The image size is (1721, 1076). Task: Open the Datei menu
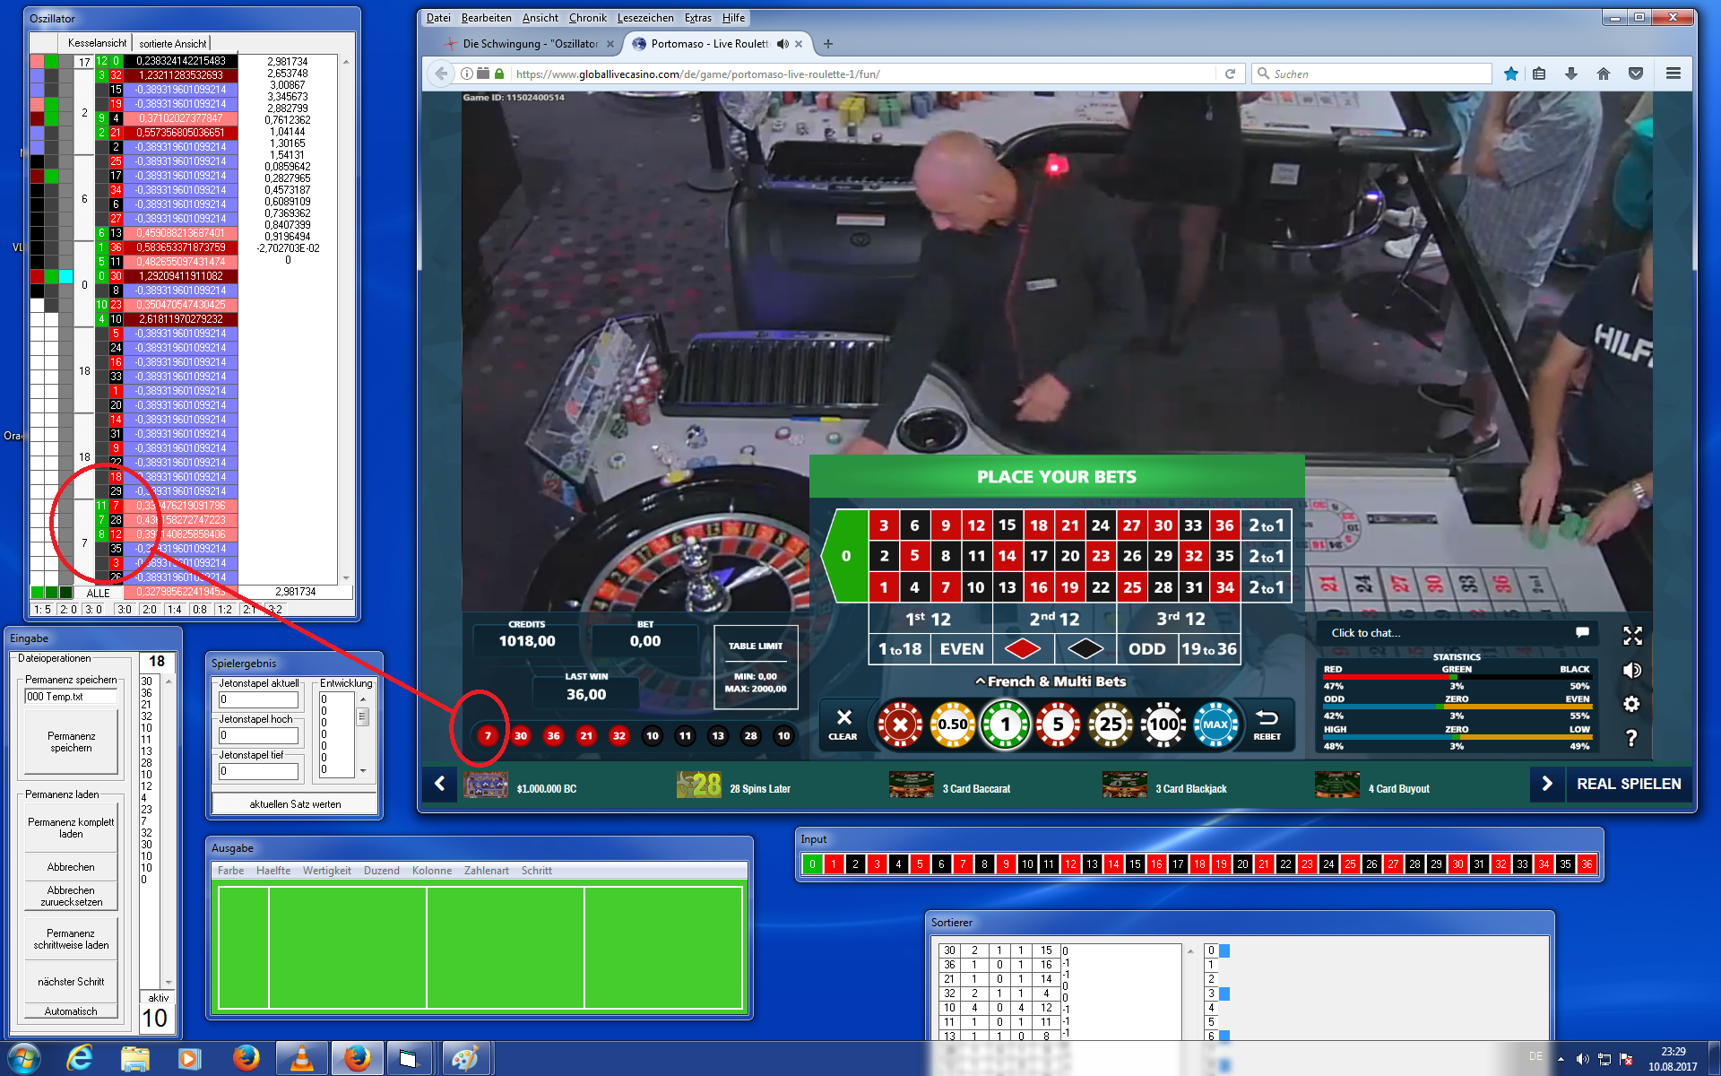438,18
